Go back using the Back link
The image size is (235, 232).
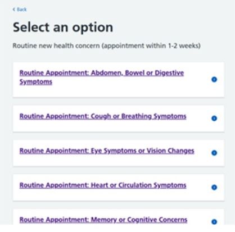tap(20, 10)
